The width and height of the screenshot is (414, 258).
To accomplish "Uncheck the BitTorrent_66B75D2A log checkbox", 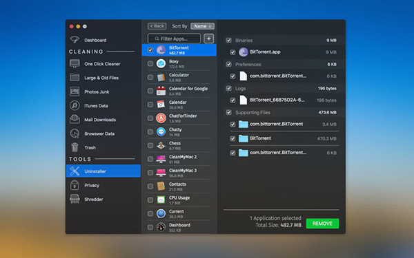I will point(233,100).
